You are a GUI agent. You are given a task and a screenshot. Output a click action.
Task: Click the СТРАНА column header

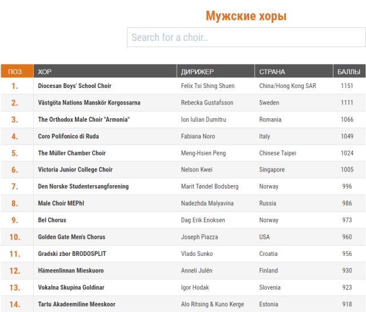294,71
